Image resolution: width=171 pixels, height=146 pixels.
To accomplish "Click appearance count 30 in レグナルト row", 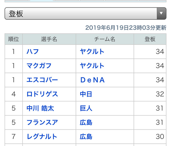I will tap(160, 137).
